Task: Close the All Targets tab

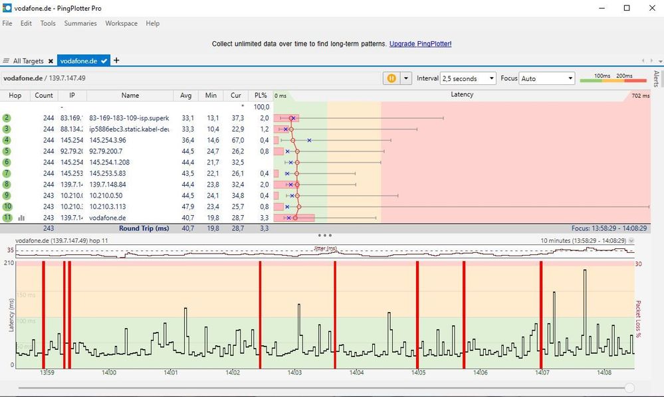Action: click(51, 61)
